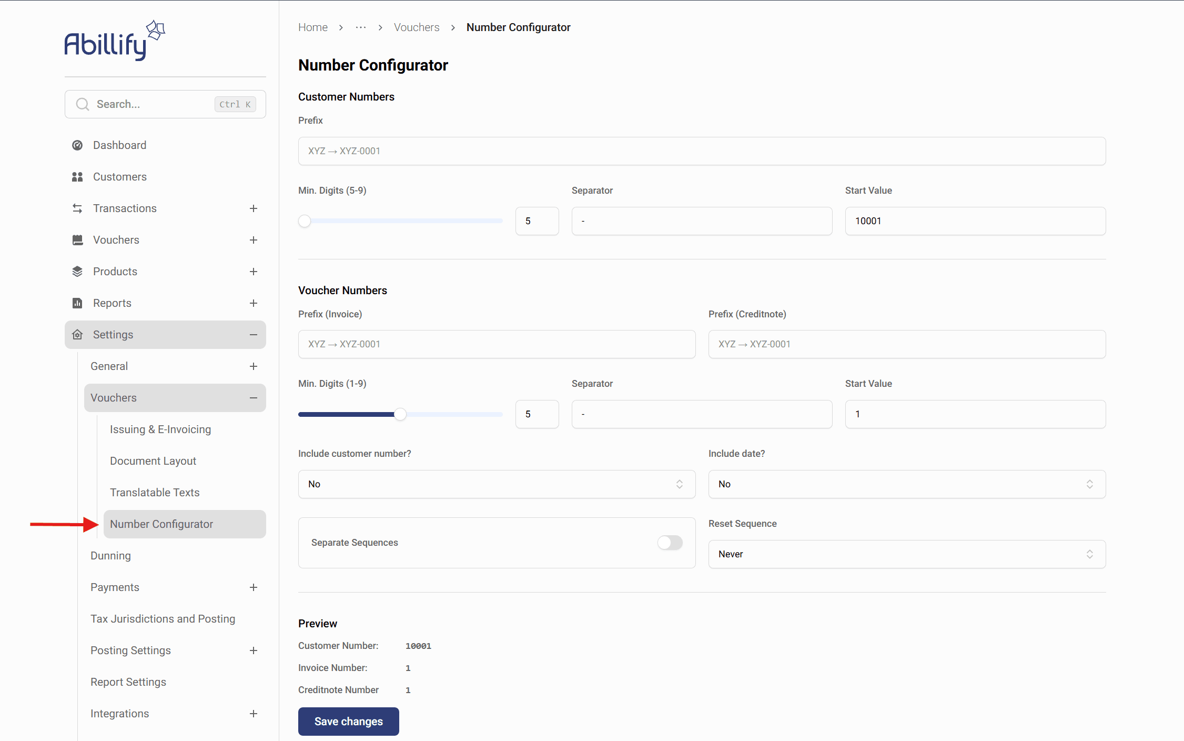Click the Voucher Min. Digits slider handle
Viewport: 1184px width, 741px height.
pos(400,414)
